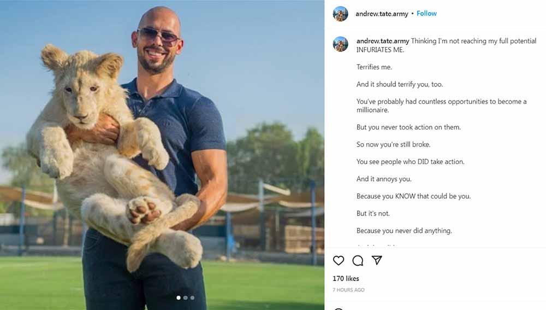Open the profile avatar beside the caption
Image resolution: width=546 pixels, height=310 pixels.
[340, 44]
